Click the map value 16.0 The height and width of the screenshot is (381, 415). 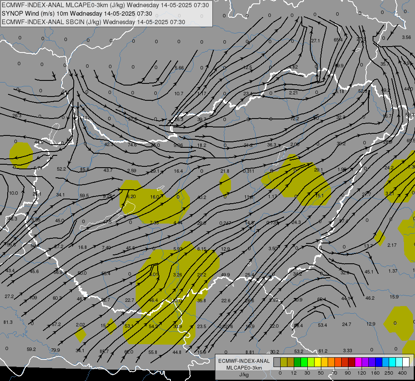pyautogui.click(x=155, y=197)
